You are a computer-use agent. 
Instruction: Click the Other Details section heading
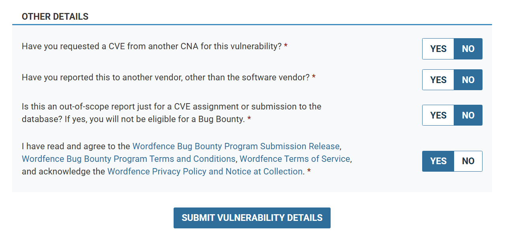(x=55, y=17)
